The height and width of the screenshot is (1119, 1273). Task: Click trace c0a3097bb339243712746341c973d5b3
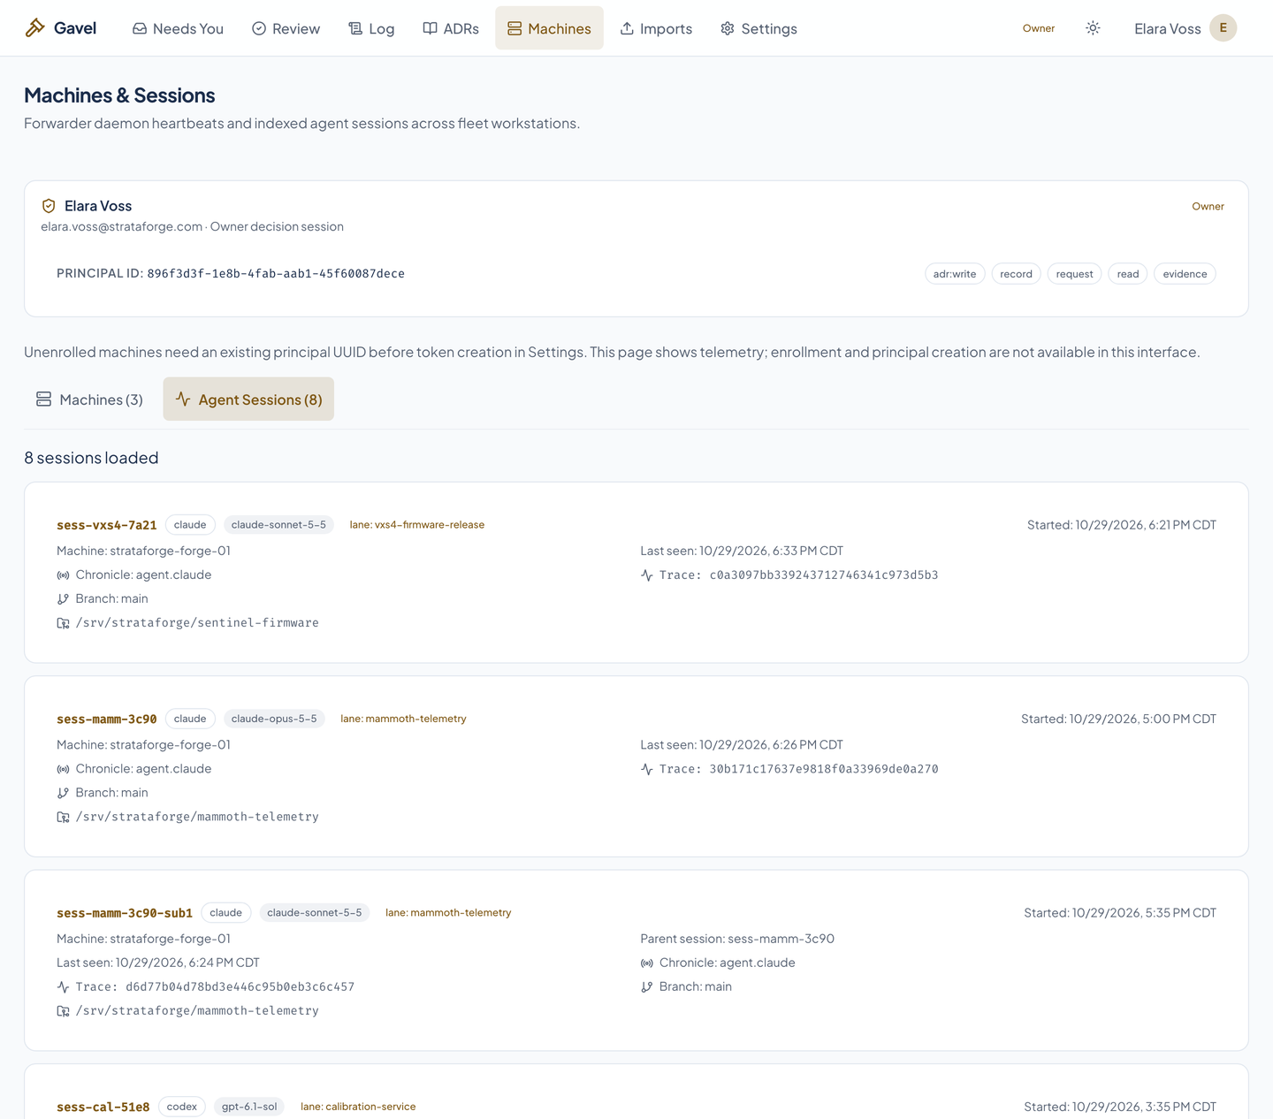coord(824,575)
